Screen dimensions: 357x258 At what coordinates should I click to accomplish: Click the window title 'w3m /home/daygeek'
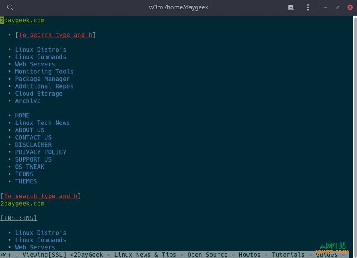[178, 7]
